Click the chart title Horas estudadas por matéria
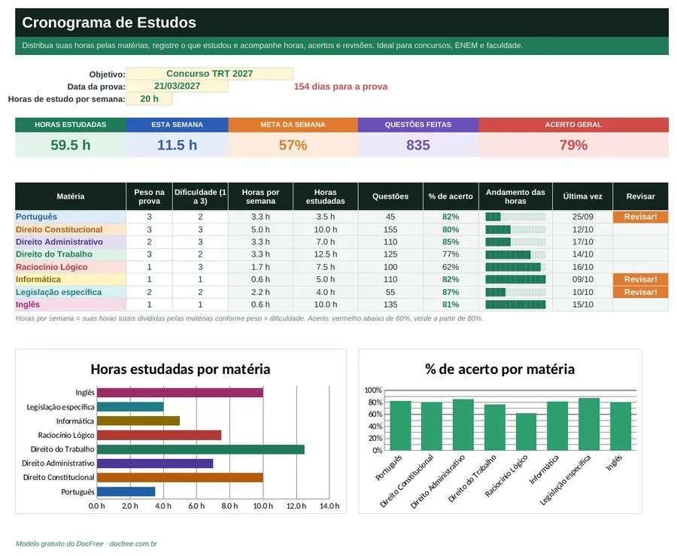This screenshot has height=556, width=677. [x=181, y=369]
